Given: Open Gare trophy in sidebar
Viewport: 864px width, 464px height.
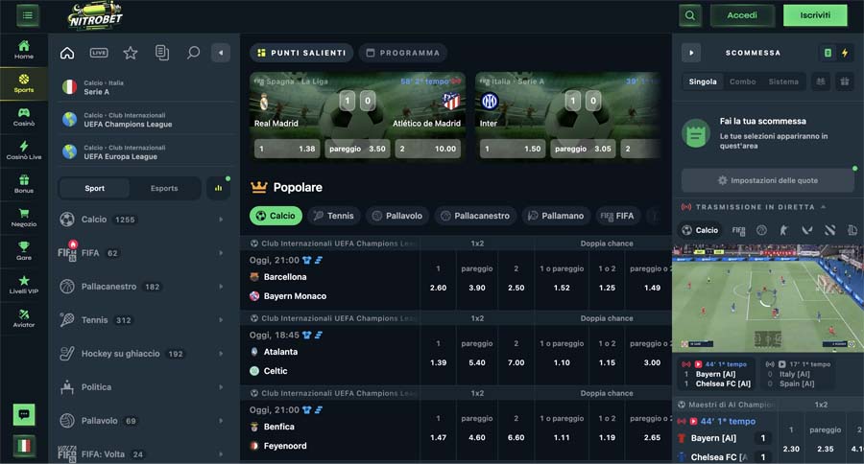Looking at the screenshot, I should (x=24, y=251).
